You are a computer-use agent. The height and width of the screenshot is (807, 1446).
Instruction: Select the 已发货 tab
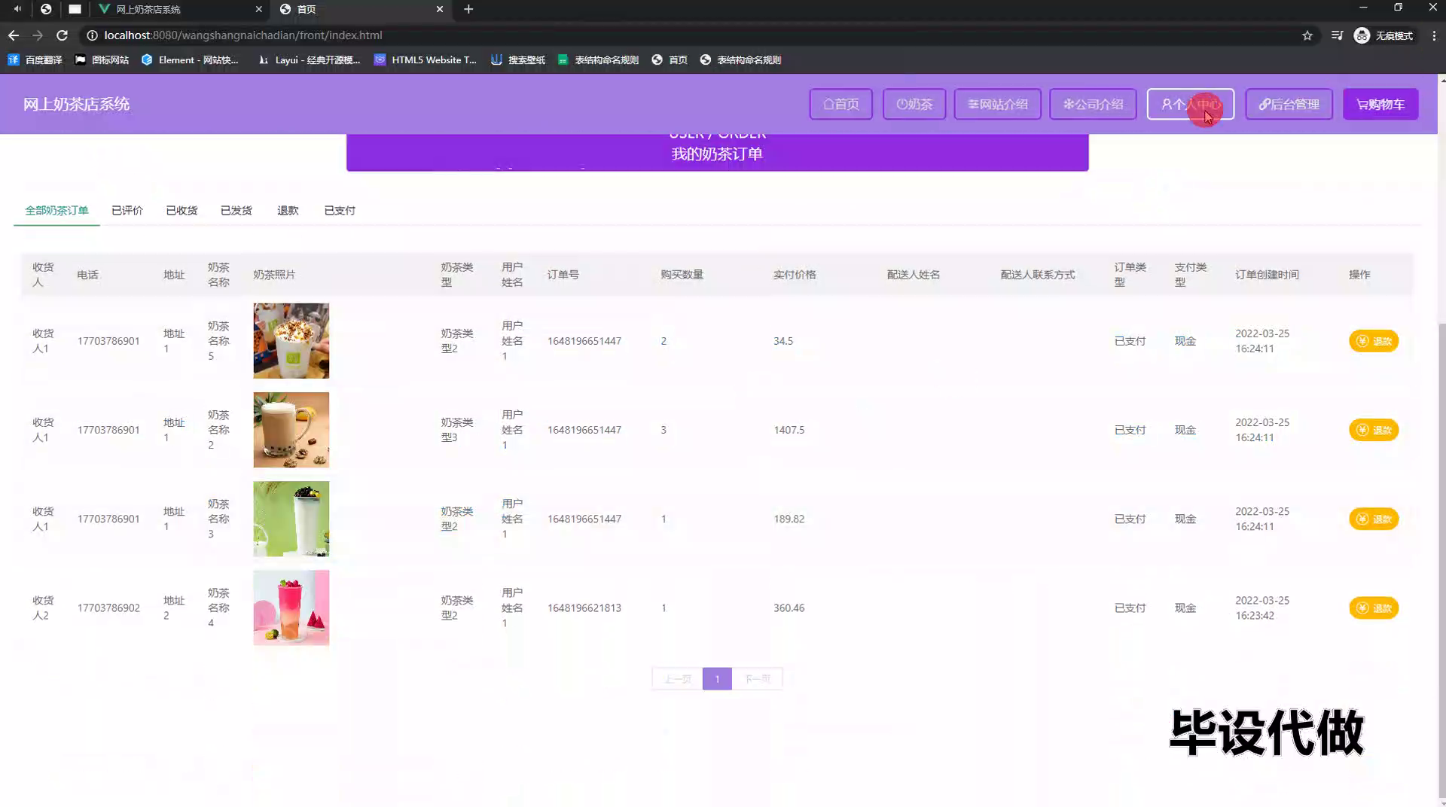[x=236, y=210]
